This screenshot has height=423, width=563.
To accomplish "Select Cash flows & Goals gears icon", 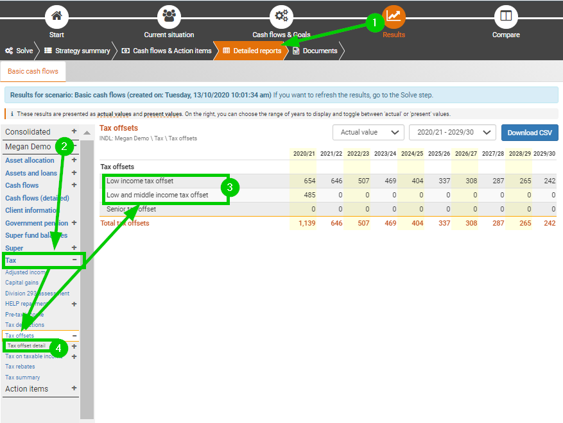I will [x=281, y=16].
